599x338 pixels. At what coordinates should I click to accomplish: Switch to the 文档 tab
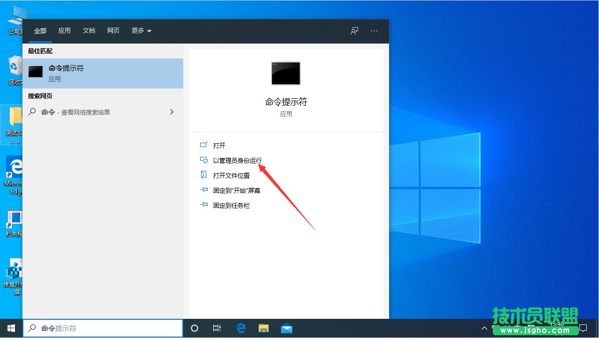click(89, 30)
